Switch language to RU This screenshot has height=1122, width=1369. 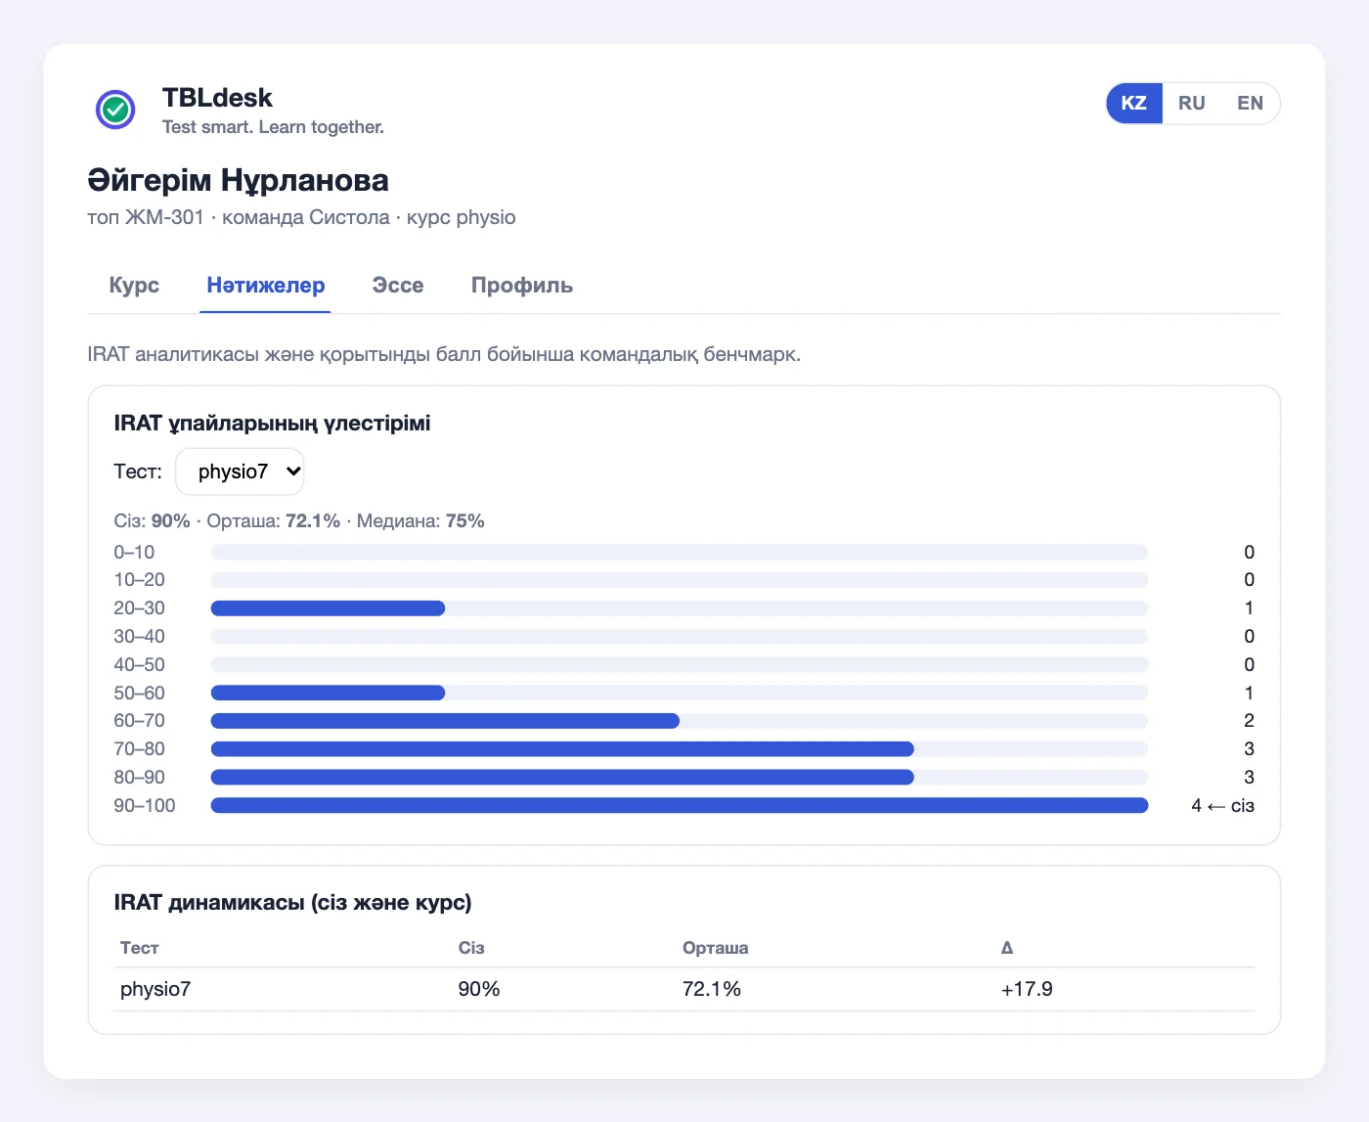click(x=1191, y=103)
